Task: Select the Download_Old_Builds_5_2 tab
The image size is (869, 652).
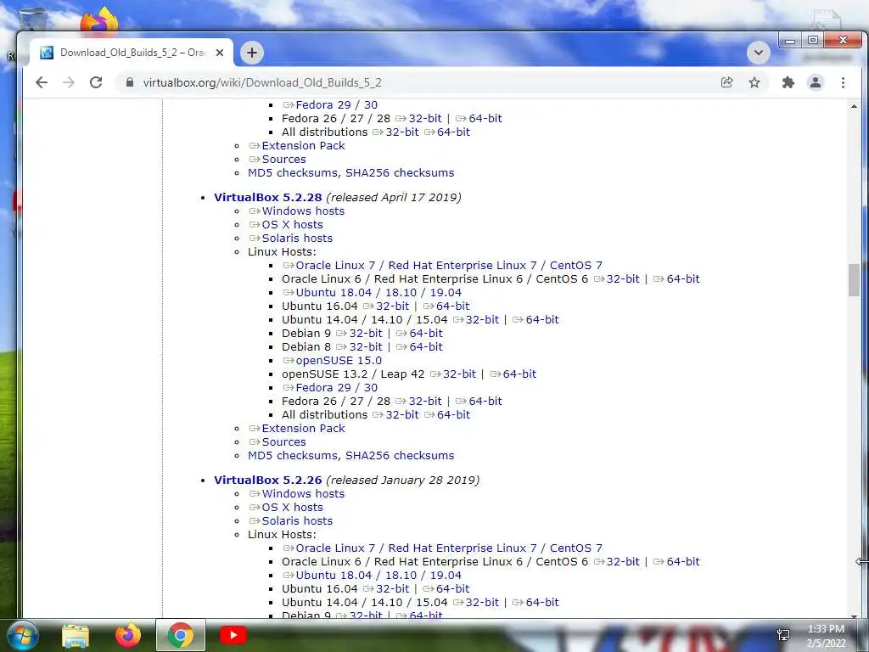Action: click(132, 53)
